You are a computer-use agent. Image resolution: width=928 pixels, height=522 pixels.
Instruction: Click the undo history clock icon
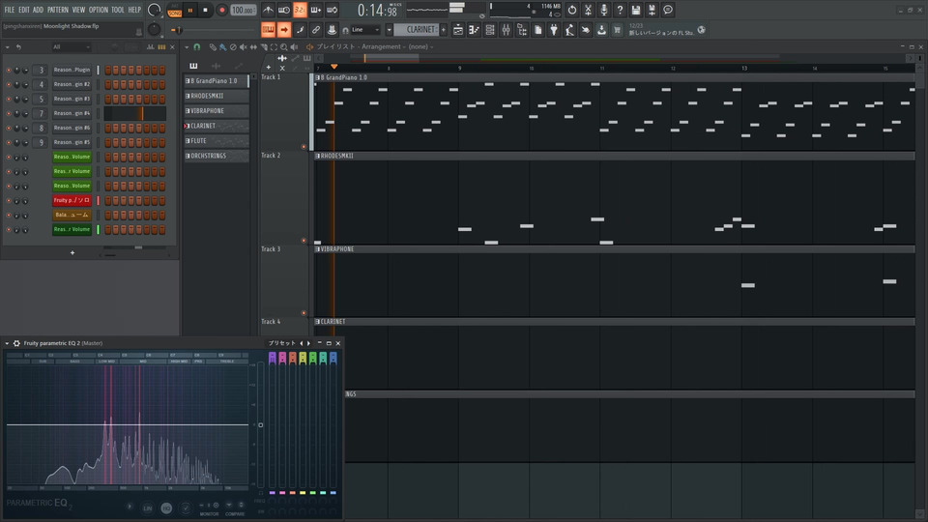571,10
